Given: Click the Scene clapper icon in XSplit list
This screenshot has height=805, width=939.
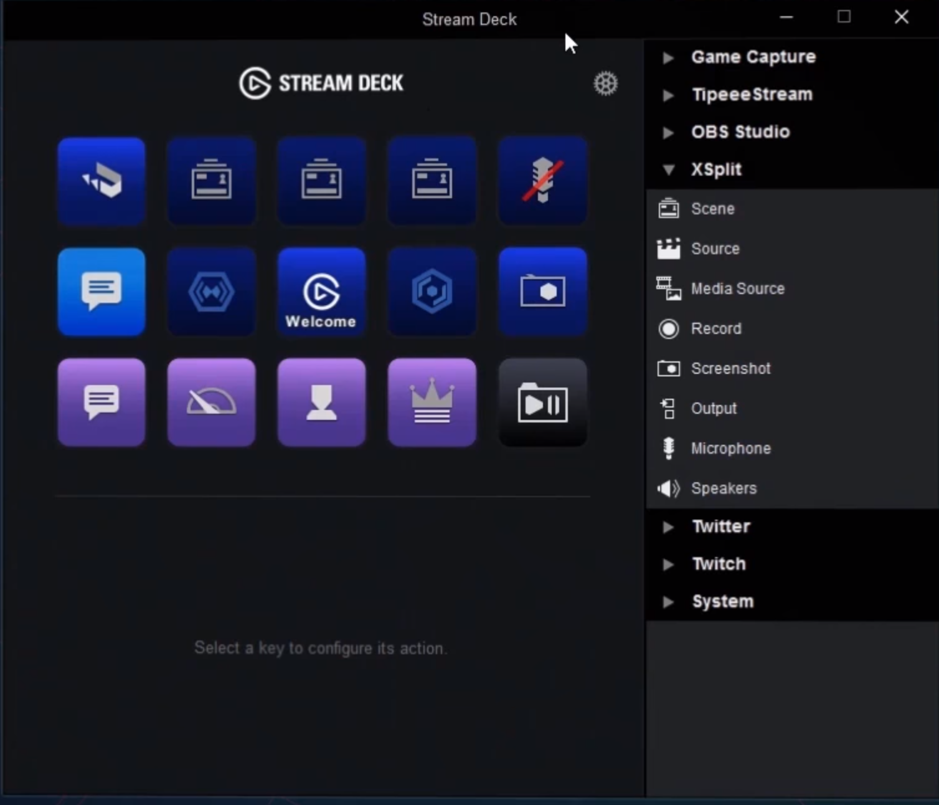Looking at the screenshot, I should 669,209.
